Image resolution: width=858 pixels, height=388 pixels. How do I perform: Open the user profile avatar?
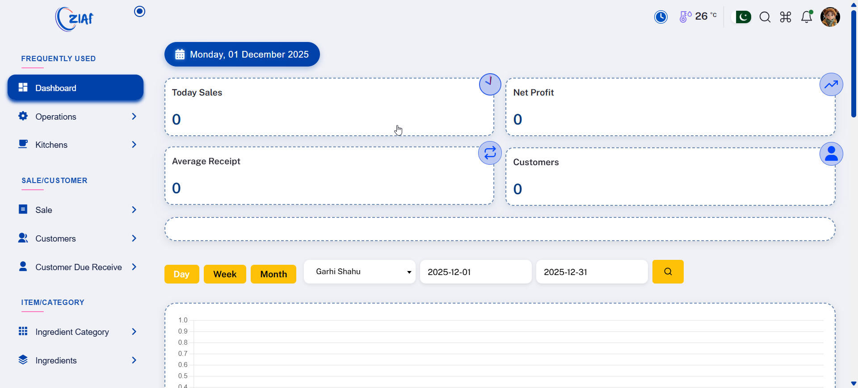coord(830,17)
